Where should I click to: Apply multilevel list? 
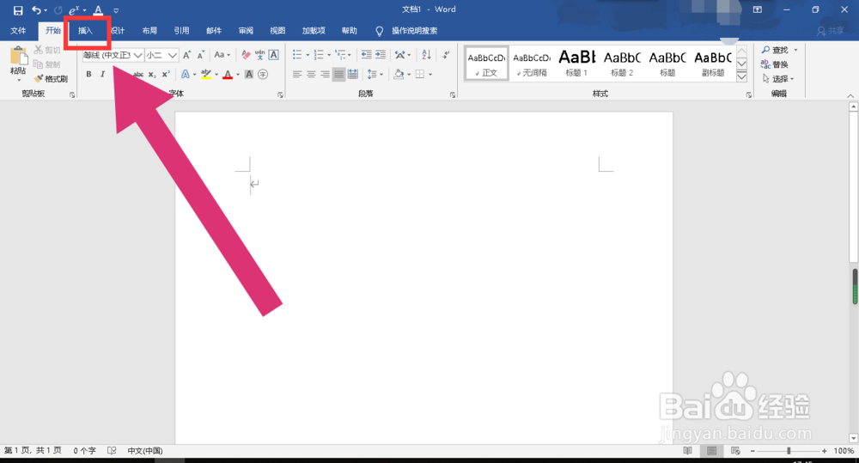(x=341, y=55)
